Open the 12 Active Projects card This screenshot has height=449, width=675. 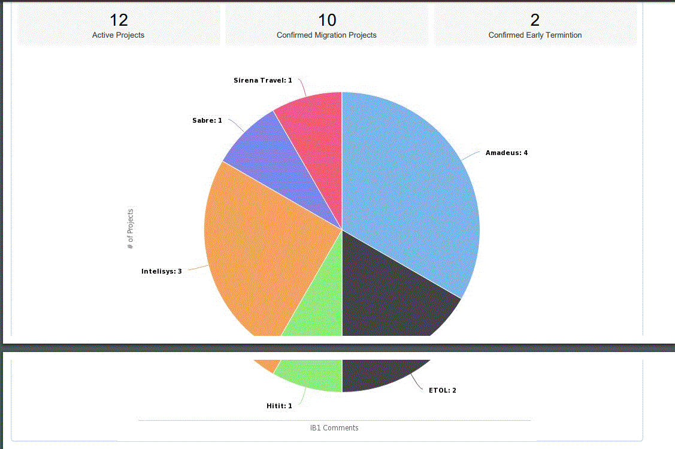pyautogui.click(x=119, y=25)
